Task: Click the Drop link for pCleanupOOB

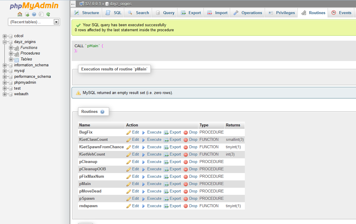Action: pyautogui.click(x=193, y=169)
